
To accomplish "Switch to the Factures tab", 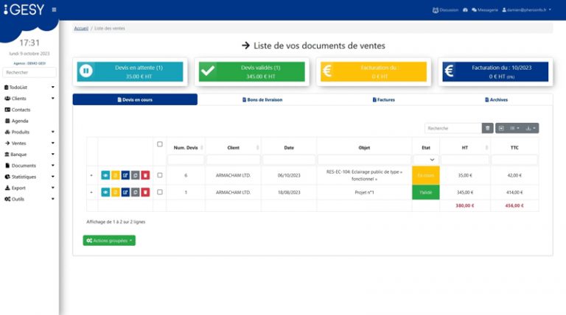I will [383, 99].
